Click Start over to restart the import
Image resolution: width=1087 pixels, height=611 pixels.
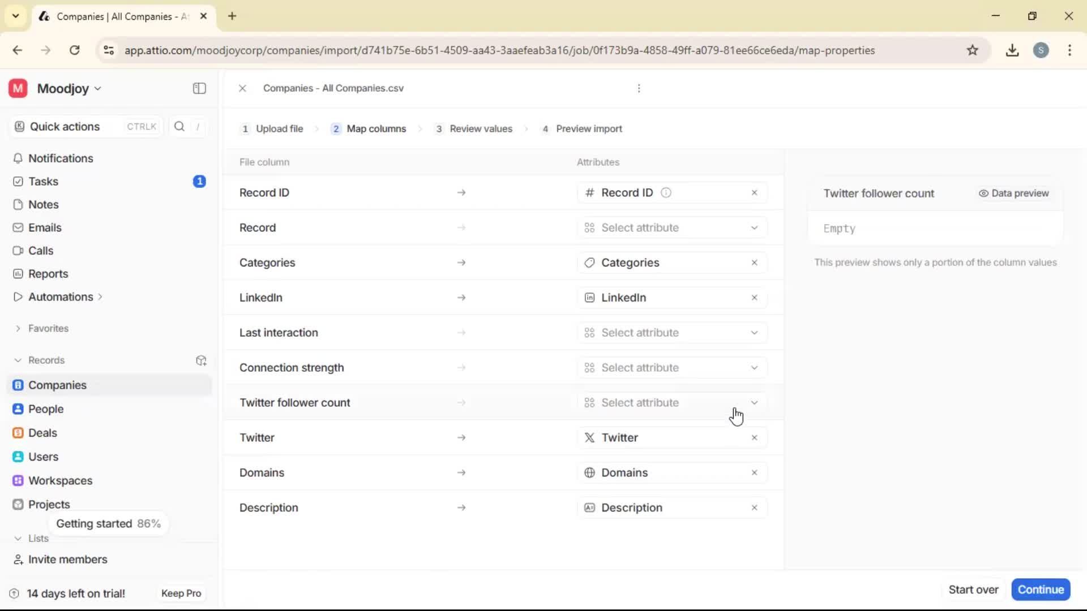point(974,589)
